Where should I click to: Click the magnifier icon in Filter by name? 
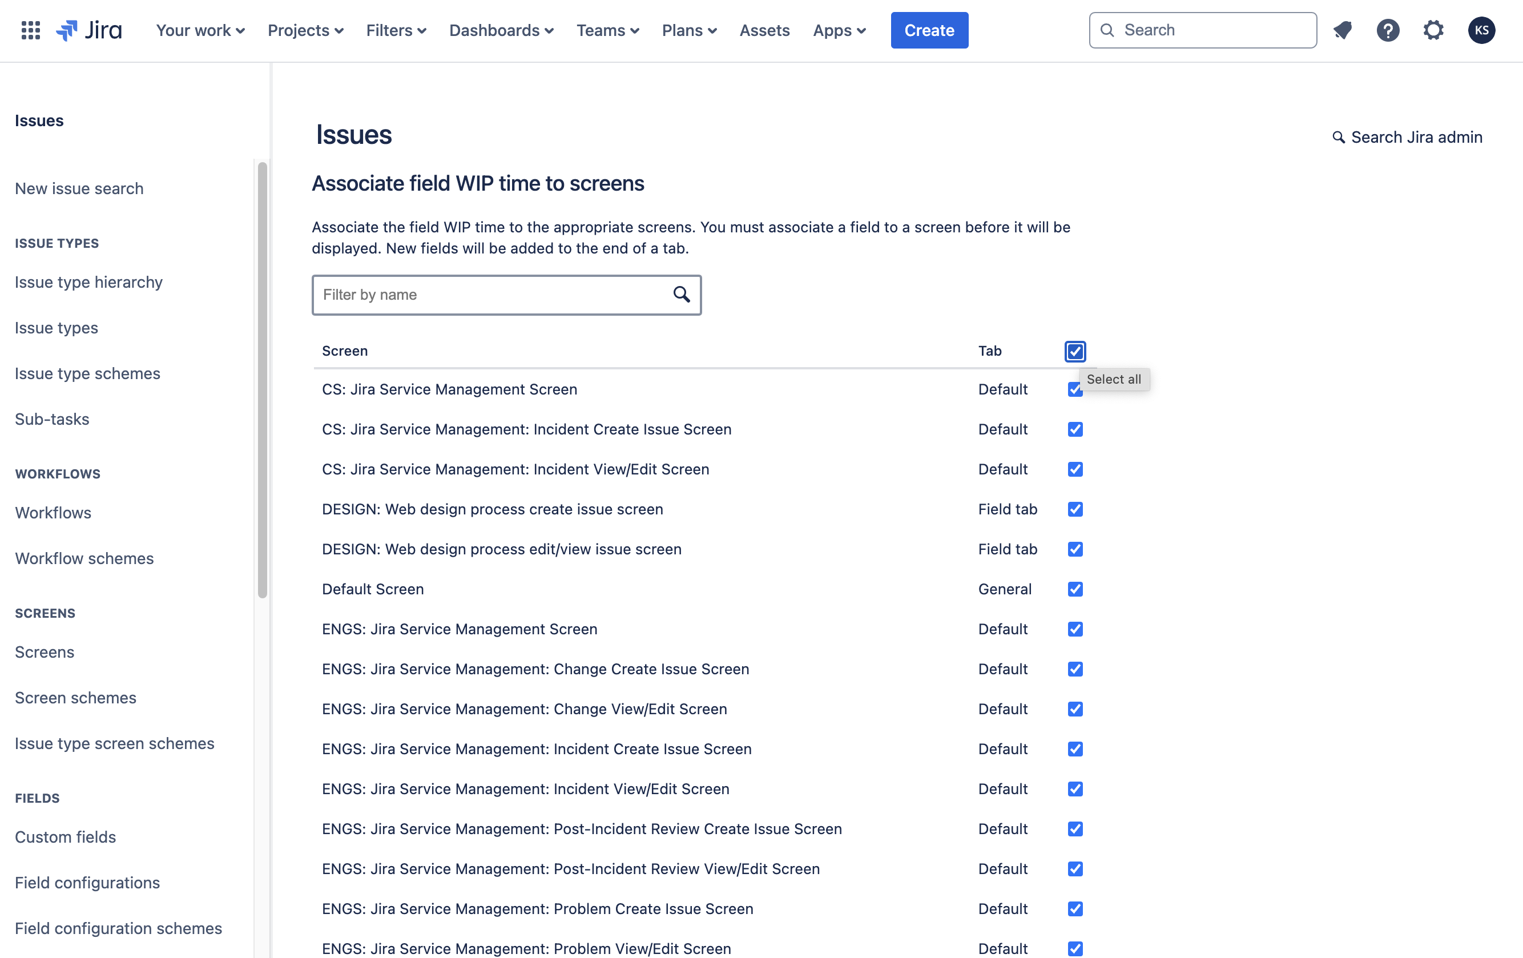[681, 294]
